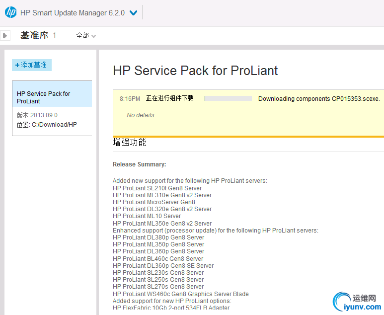
Task: Click the HP ProLiant WS460c Gen8 Graphics Server Blade line
Action: (181, 294)
